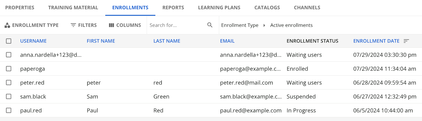Click the Columns icon
422x121 pixels.
click(x=112, y=25)
